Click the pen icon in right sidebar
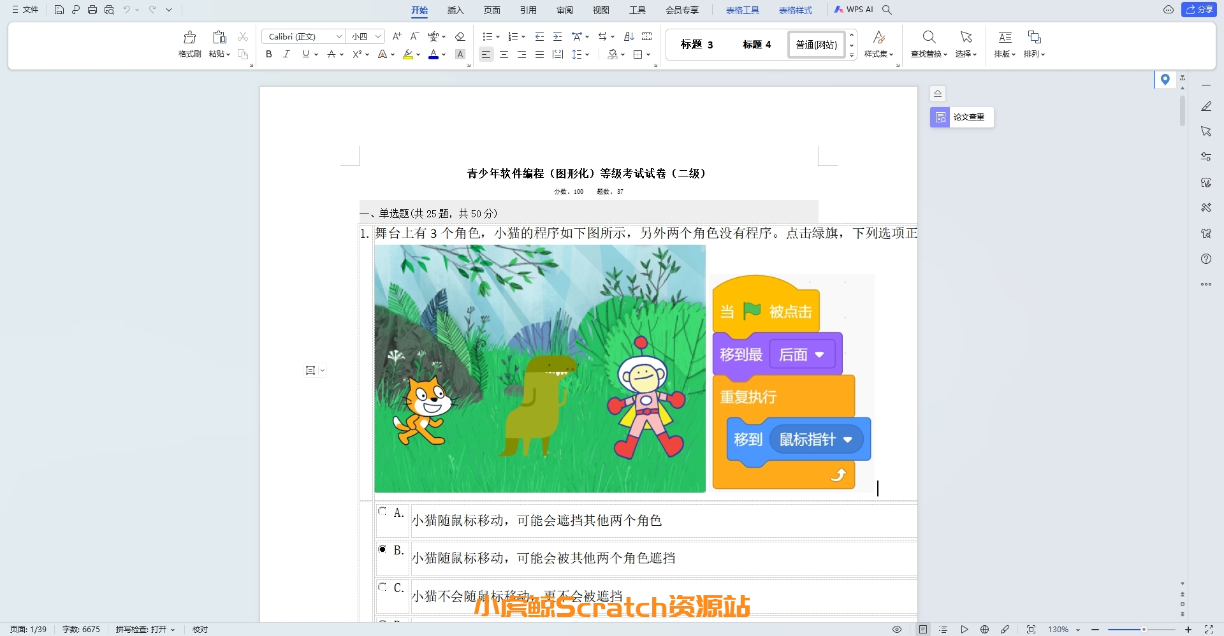The width and height of the screenshot is (1224, 636). (x=1206, y=106)
